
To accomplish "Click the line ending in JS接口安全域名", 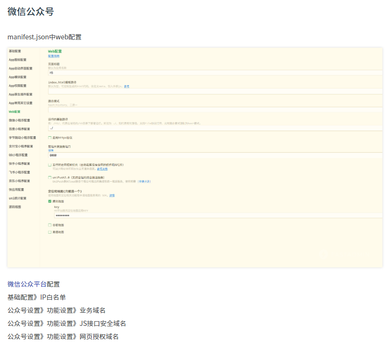I will (x=67, y=324).
